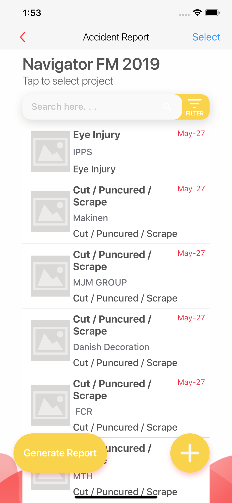Screen dimensions: 232x503
Task: Open the Makinen report placeholder image
Action: 50,212
